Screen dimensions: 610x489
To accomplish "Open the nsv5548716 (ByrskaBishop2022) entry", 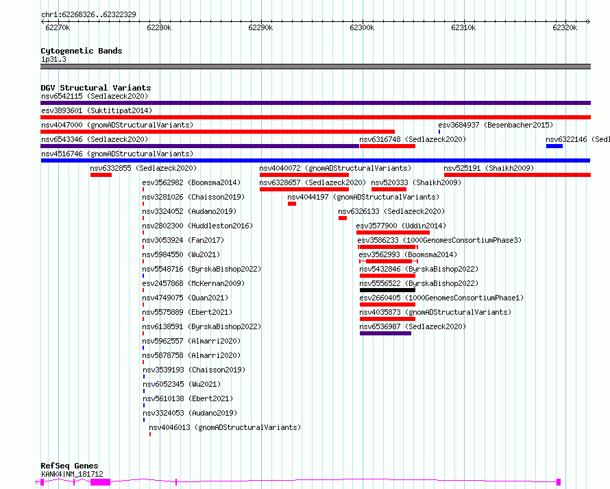I will pos(202,269).
